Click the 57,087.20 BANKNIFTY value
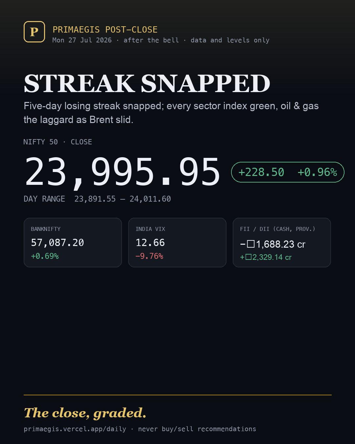 58,242
